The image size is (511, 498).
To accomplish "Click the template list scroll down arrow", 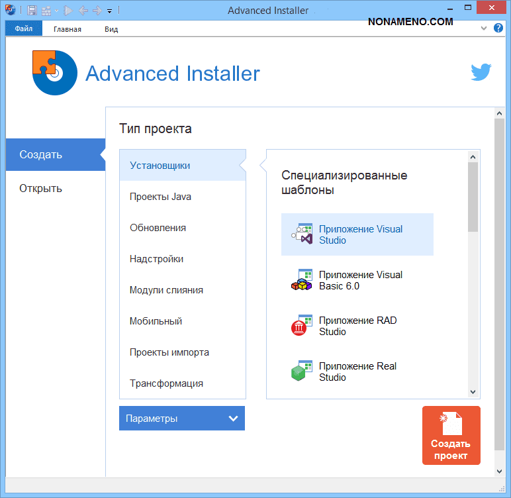I will pos(473,391).
